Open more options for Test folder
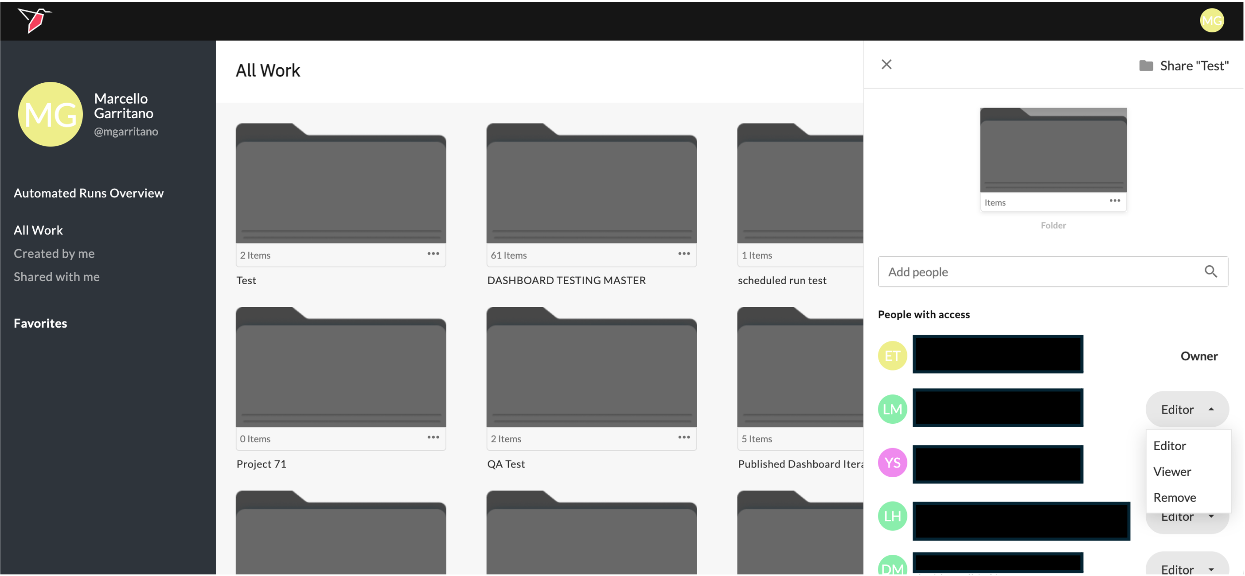Image resolution: width=1245 pixels, height=576 pixels. coord(433,254)
